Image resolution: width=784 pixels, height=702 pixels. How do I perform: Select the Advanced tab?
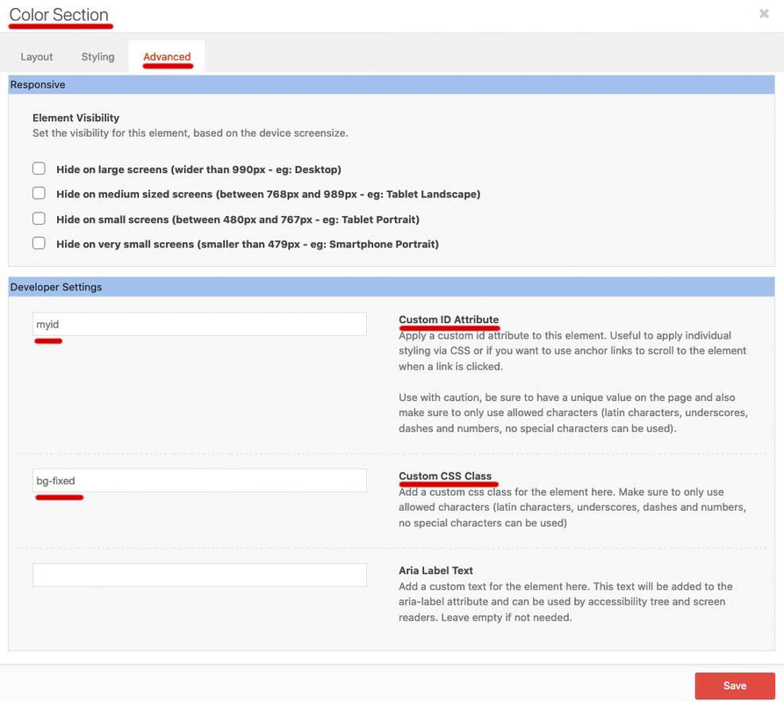167,56
